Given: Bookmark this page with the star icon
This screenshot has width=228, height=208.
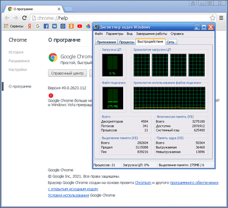Looking at the screenshot, I should coord(213,18).
